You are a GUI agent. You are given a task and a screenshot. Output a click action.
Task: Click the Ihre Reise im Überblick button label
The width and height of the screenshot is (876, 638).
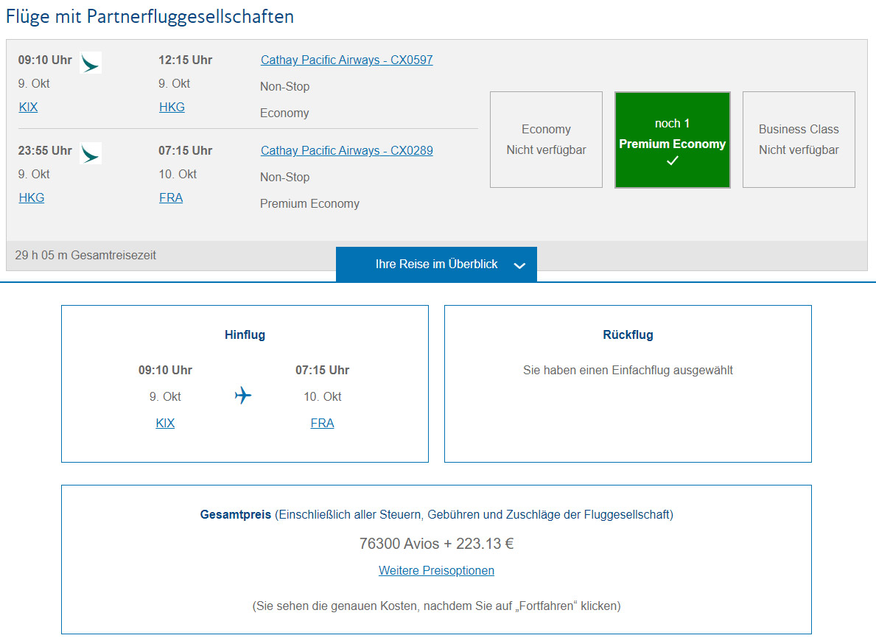coord(436,264)
